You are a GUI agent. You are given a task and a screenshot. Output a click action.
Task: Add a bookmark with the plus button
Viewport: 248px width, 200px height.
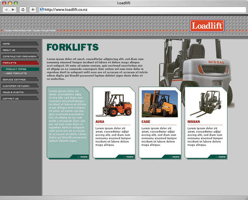pyautogui.click(x=33, y=10)
